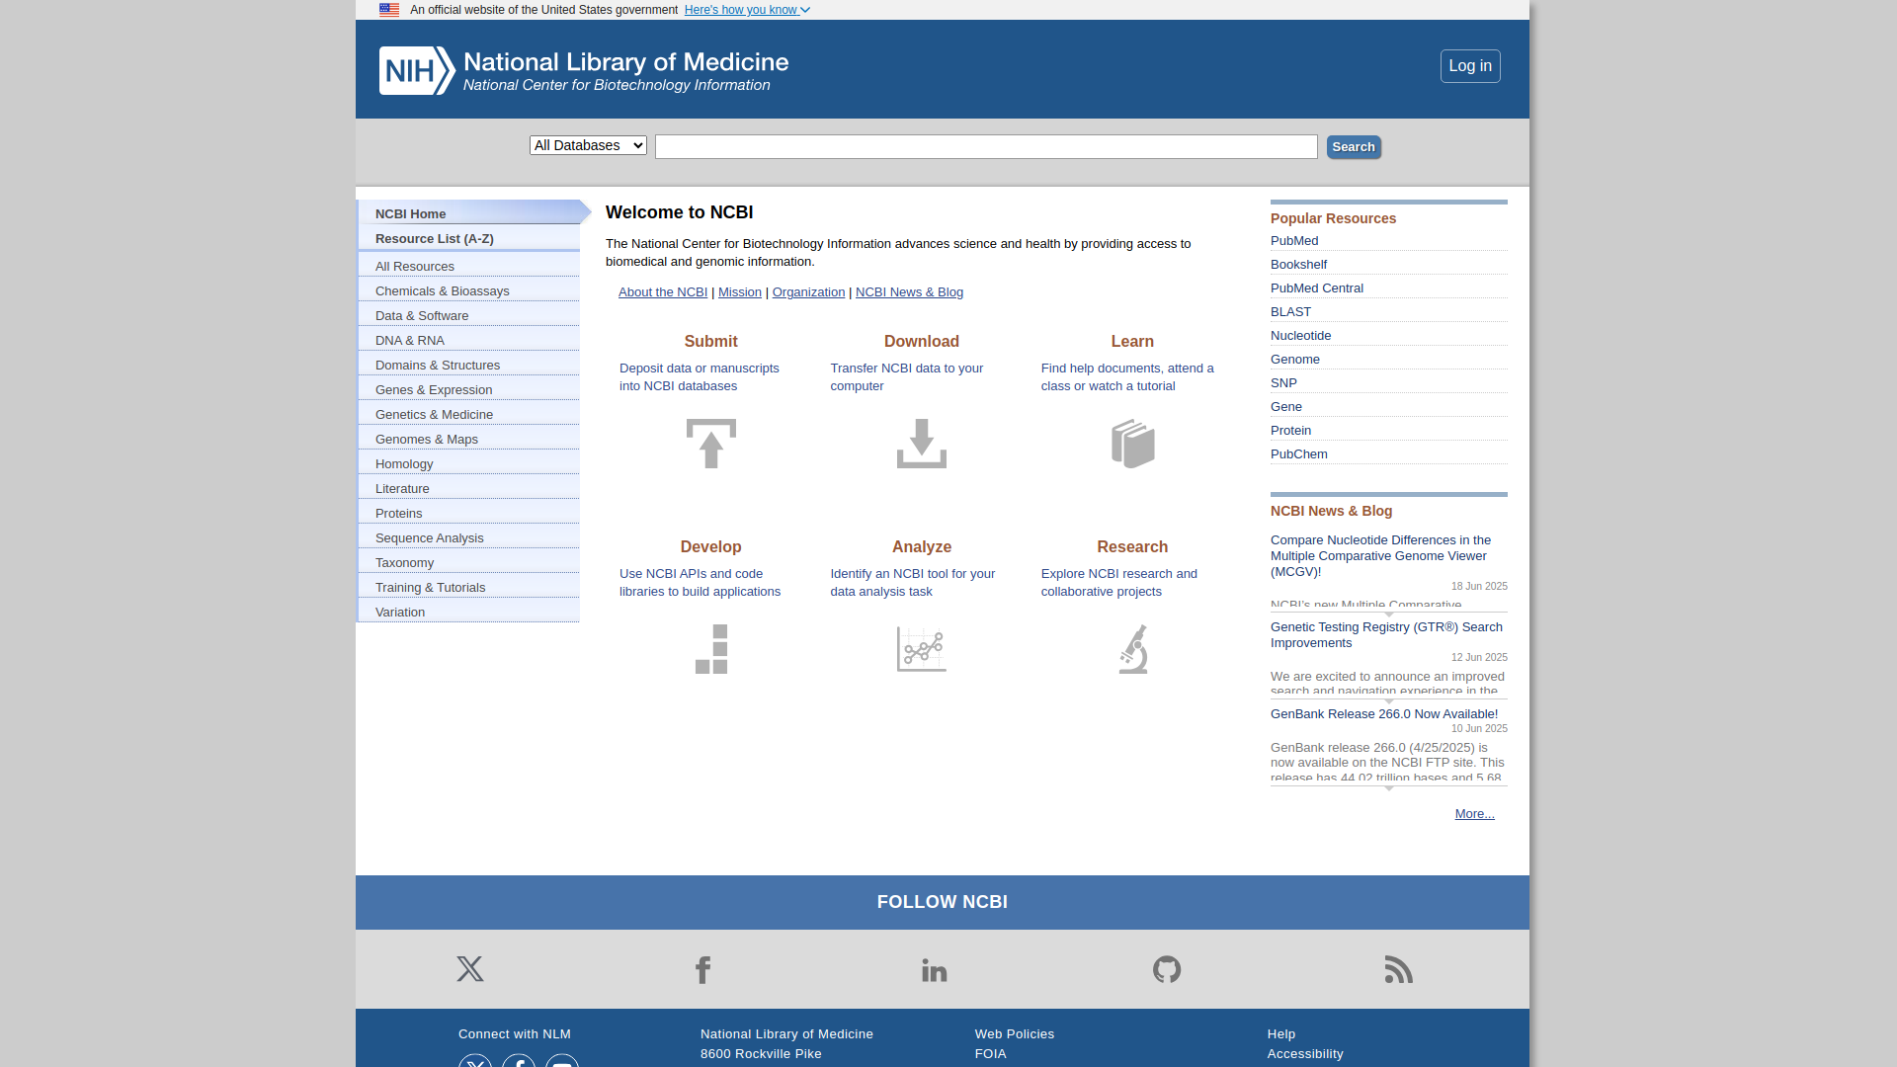Open the Submit heading link
The height and width of the screenshot is (1067, 1897).
point(711,342)
